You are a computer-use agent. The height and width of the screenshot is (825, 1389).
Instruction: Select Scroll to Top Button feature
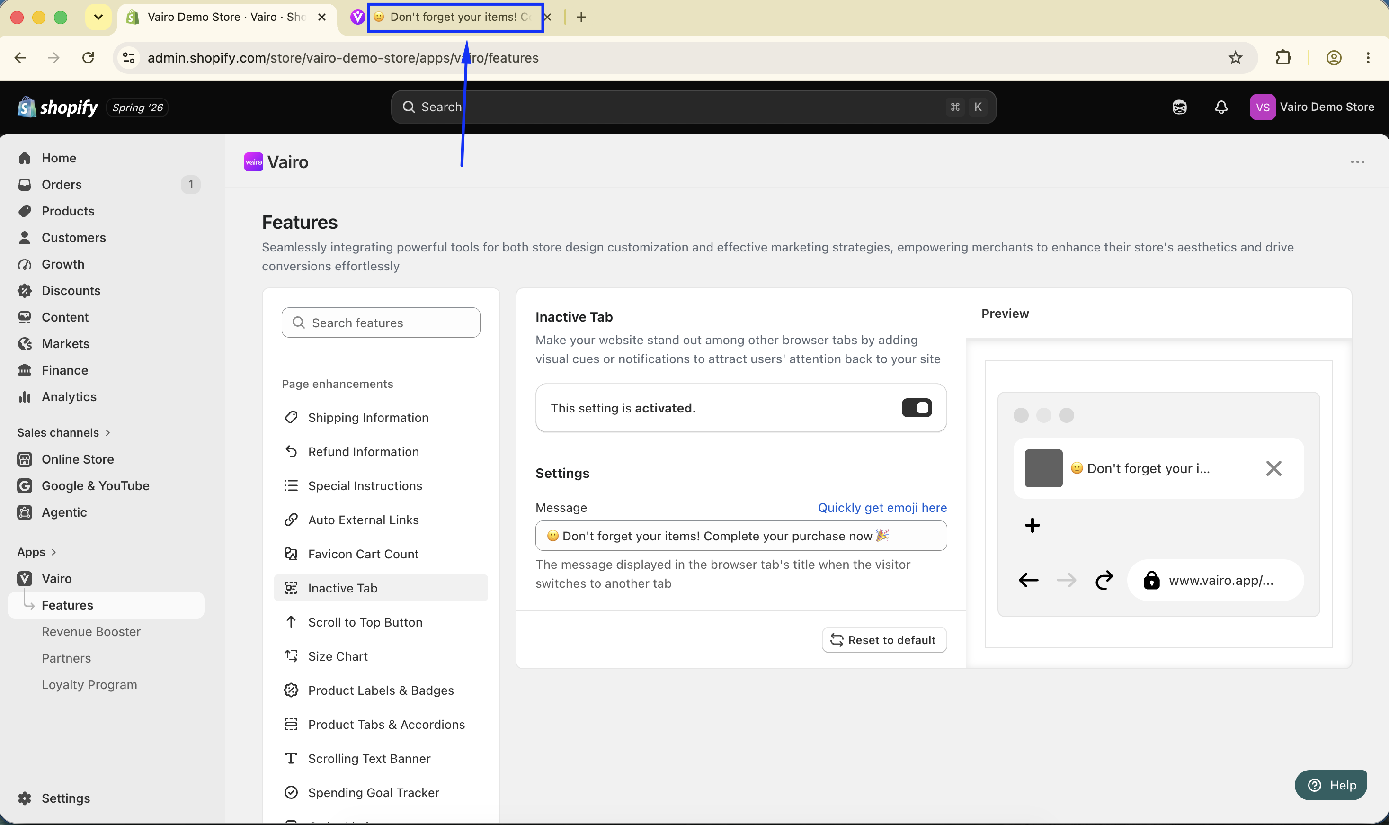[381, 622]
